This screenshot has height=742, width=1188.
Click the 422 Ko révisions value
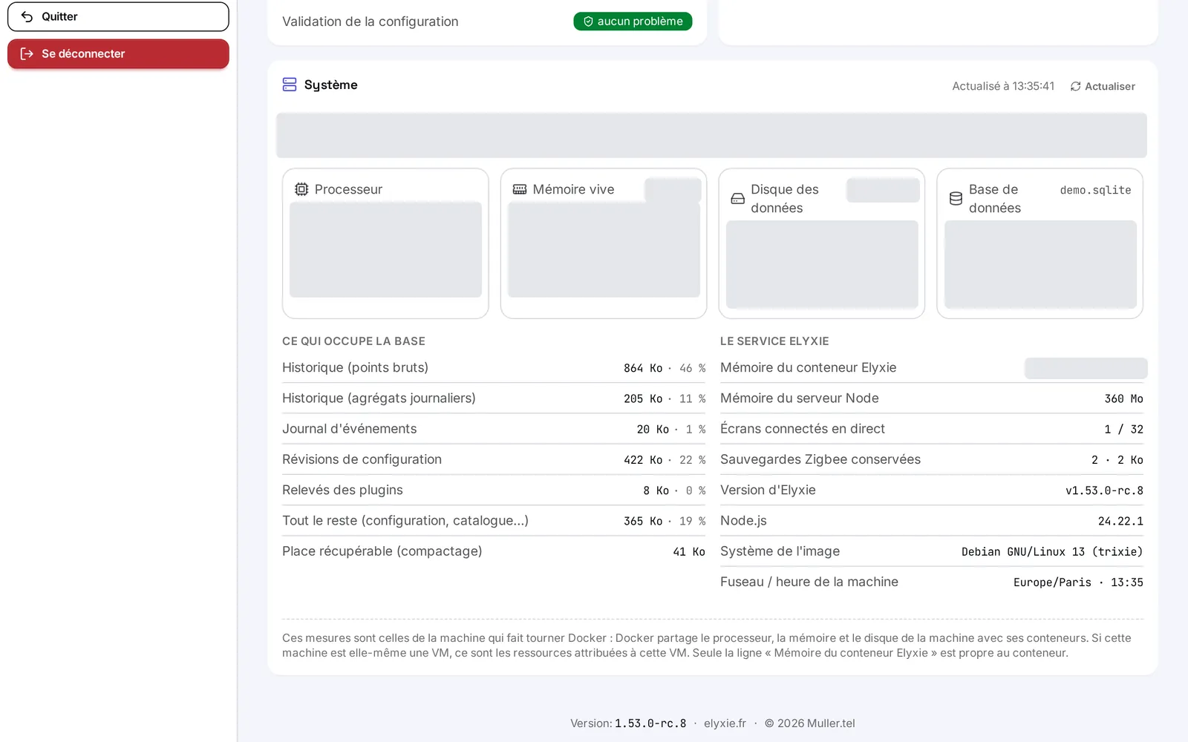[x=643, y=460]
